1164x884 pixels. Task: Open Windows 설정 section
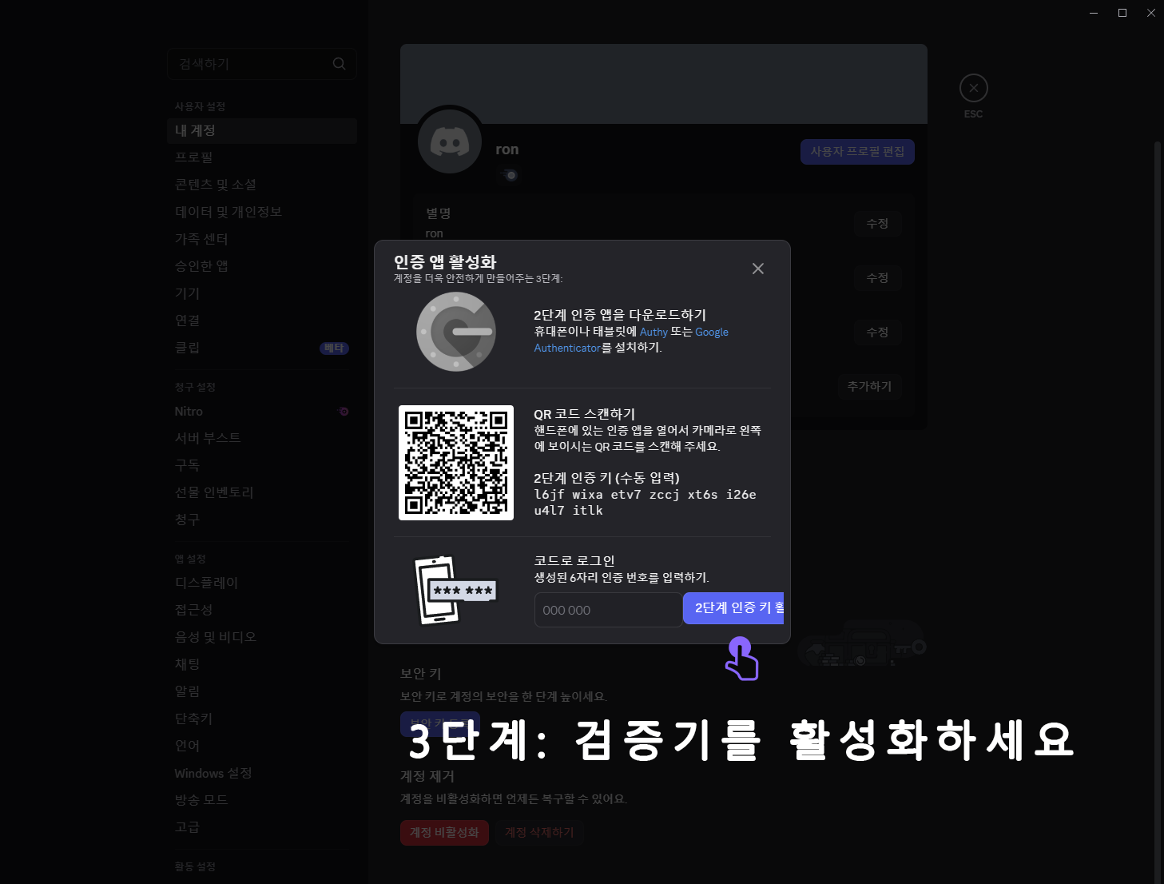pos(262,773)
